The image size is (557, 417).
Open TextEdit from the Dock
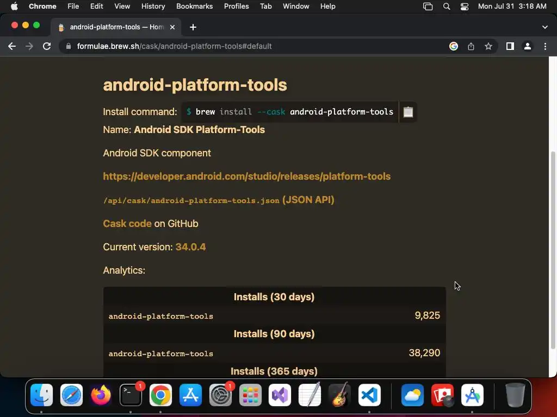[x=310, y=395]
